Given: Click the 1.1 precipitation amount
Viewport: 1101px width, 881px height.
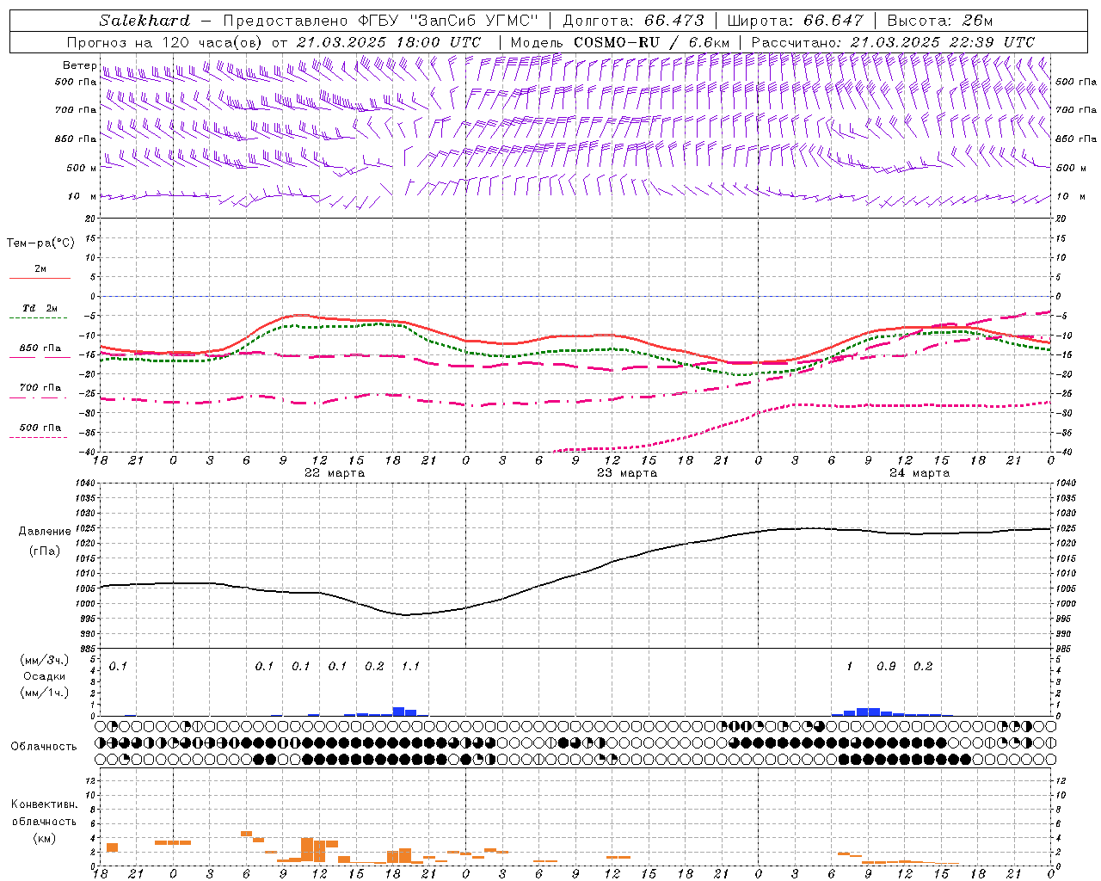Looking at the screenshot, I should coord(410,667).
